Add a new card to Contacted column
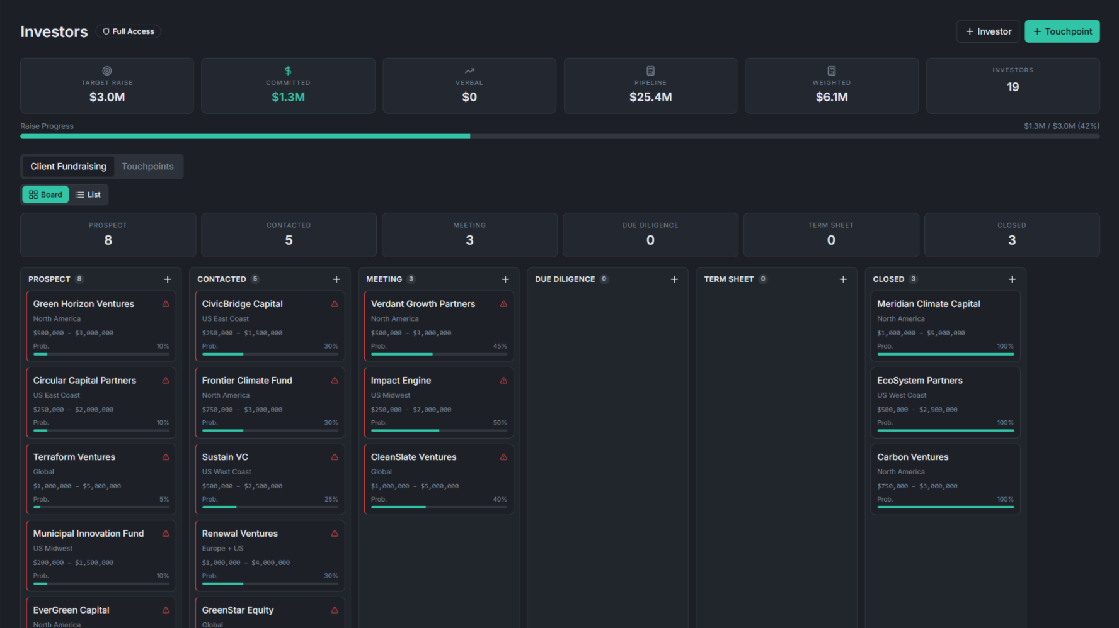Screen dimensions: 1119x628 pos(336,279)
